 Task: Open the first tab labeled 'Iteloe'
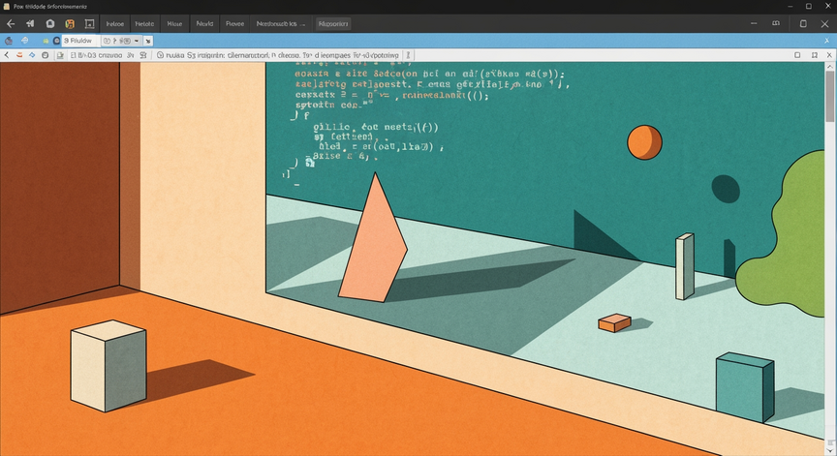pyautogui.click(x=114, y=23)
